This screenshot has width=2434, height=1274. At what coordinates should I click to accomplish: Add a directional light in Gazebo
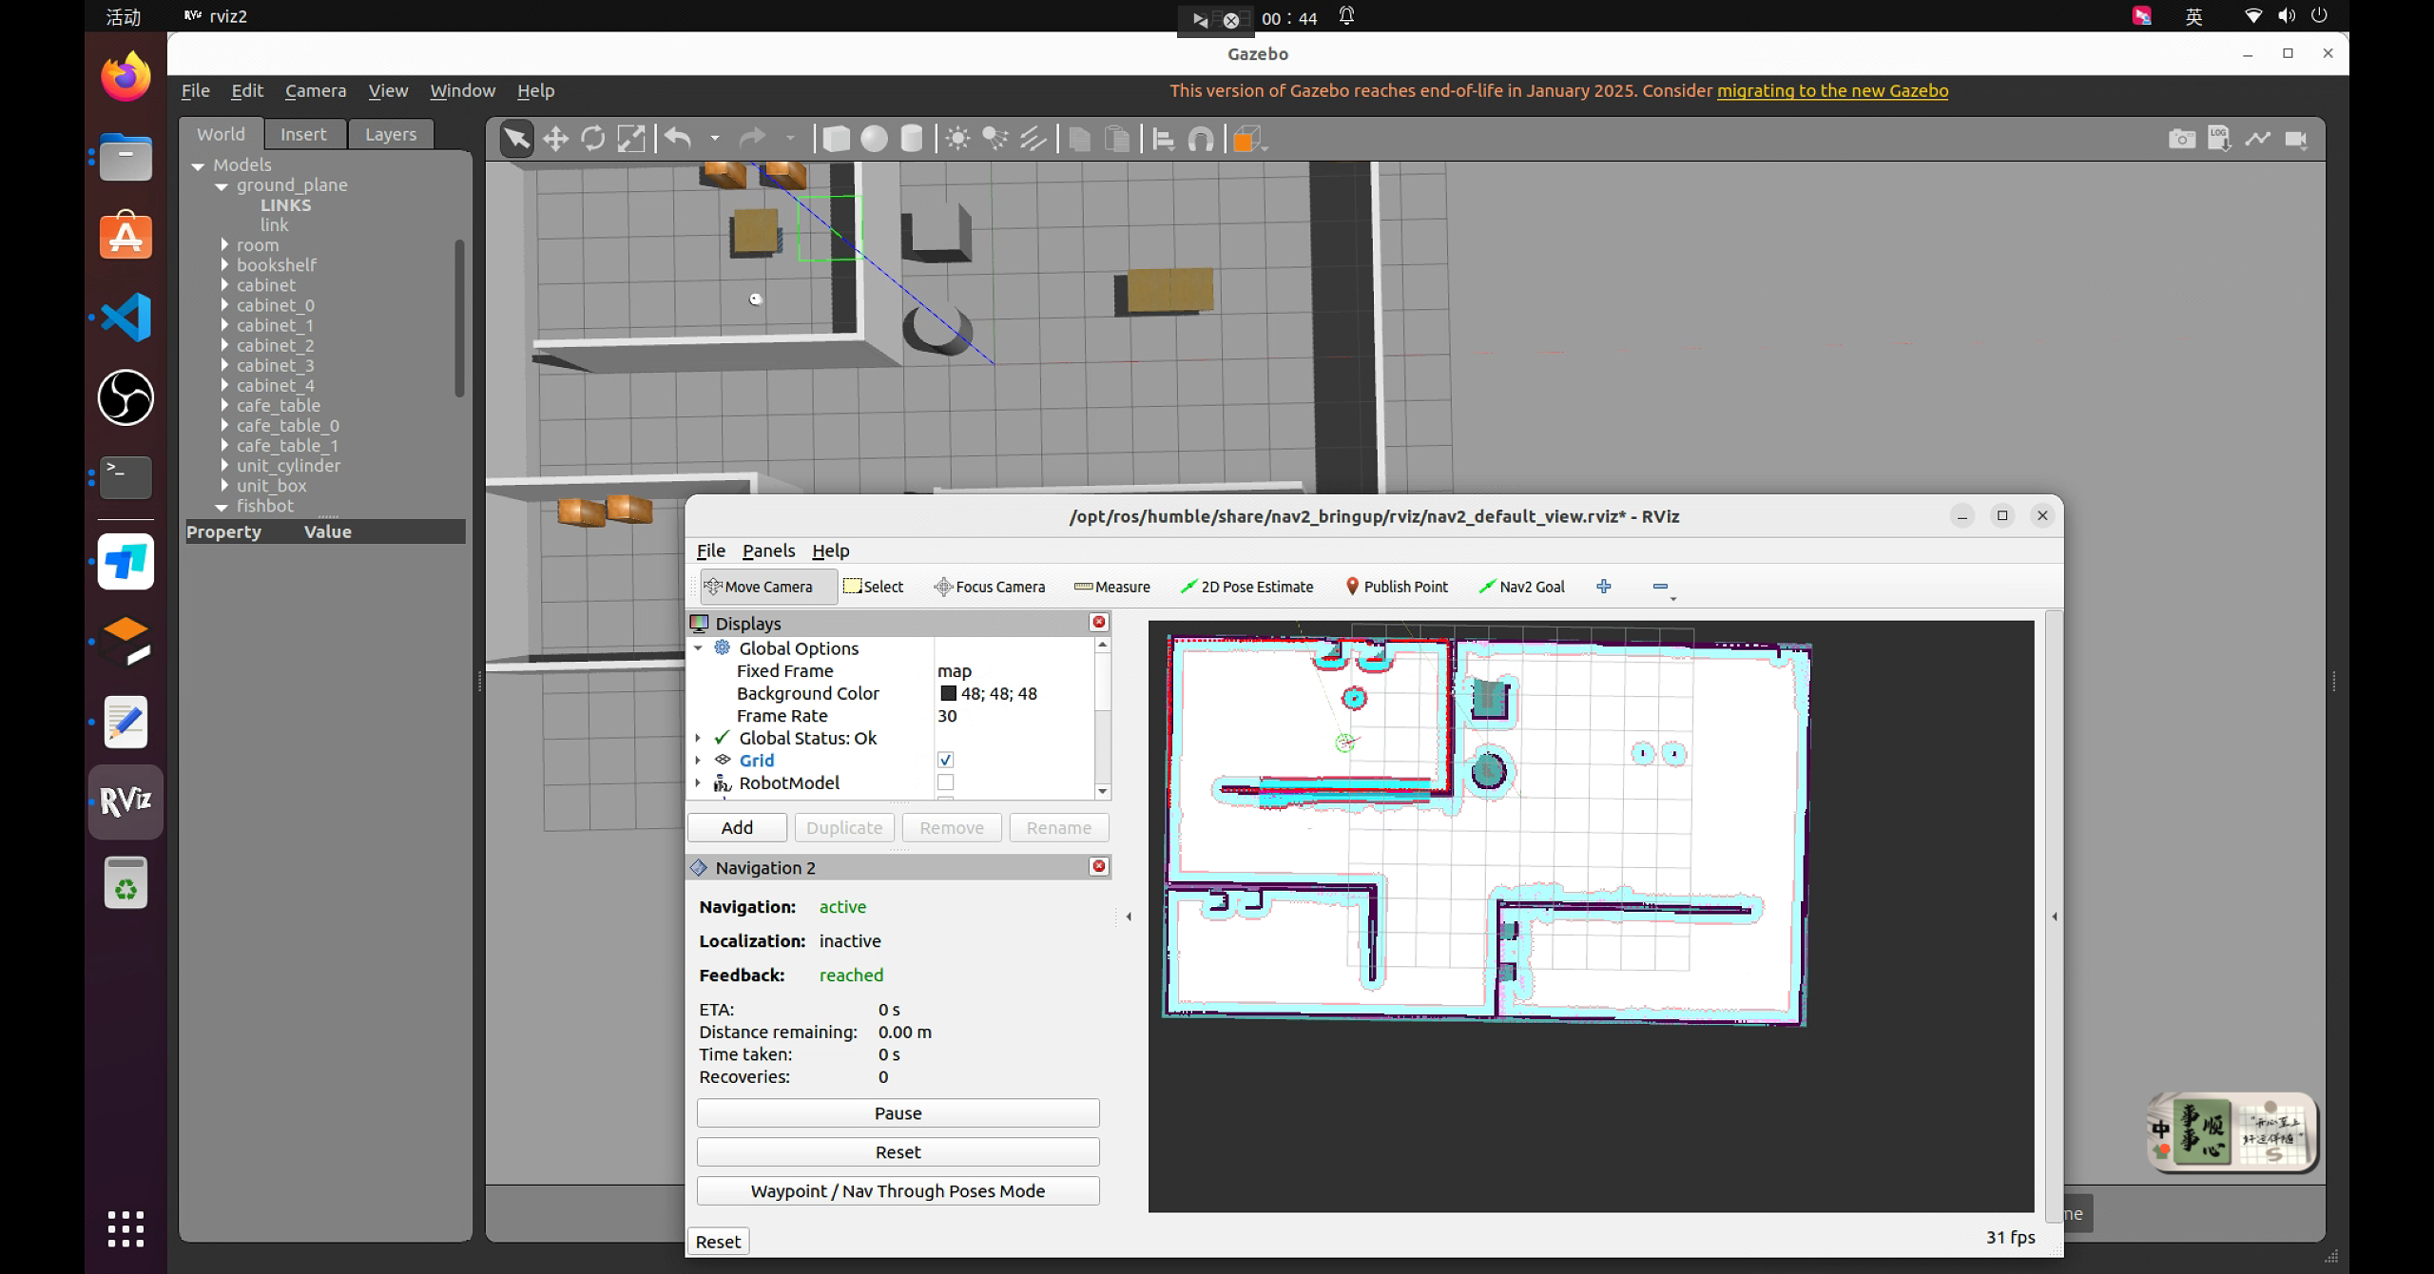[x=1033, y=140]
